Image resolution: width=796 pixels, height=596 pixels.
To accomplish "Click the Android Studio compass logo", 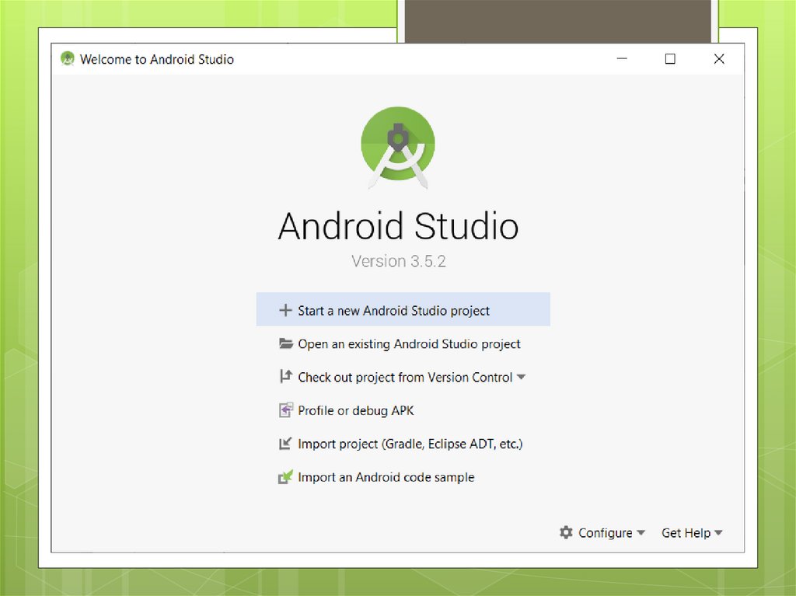I will (x=397, y=146).
